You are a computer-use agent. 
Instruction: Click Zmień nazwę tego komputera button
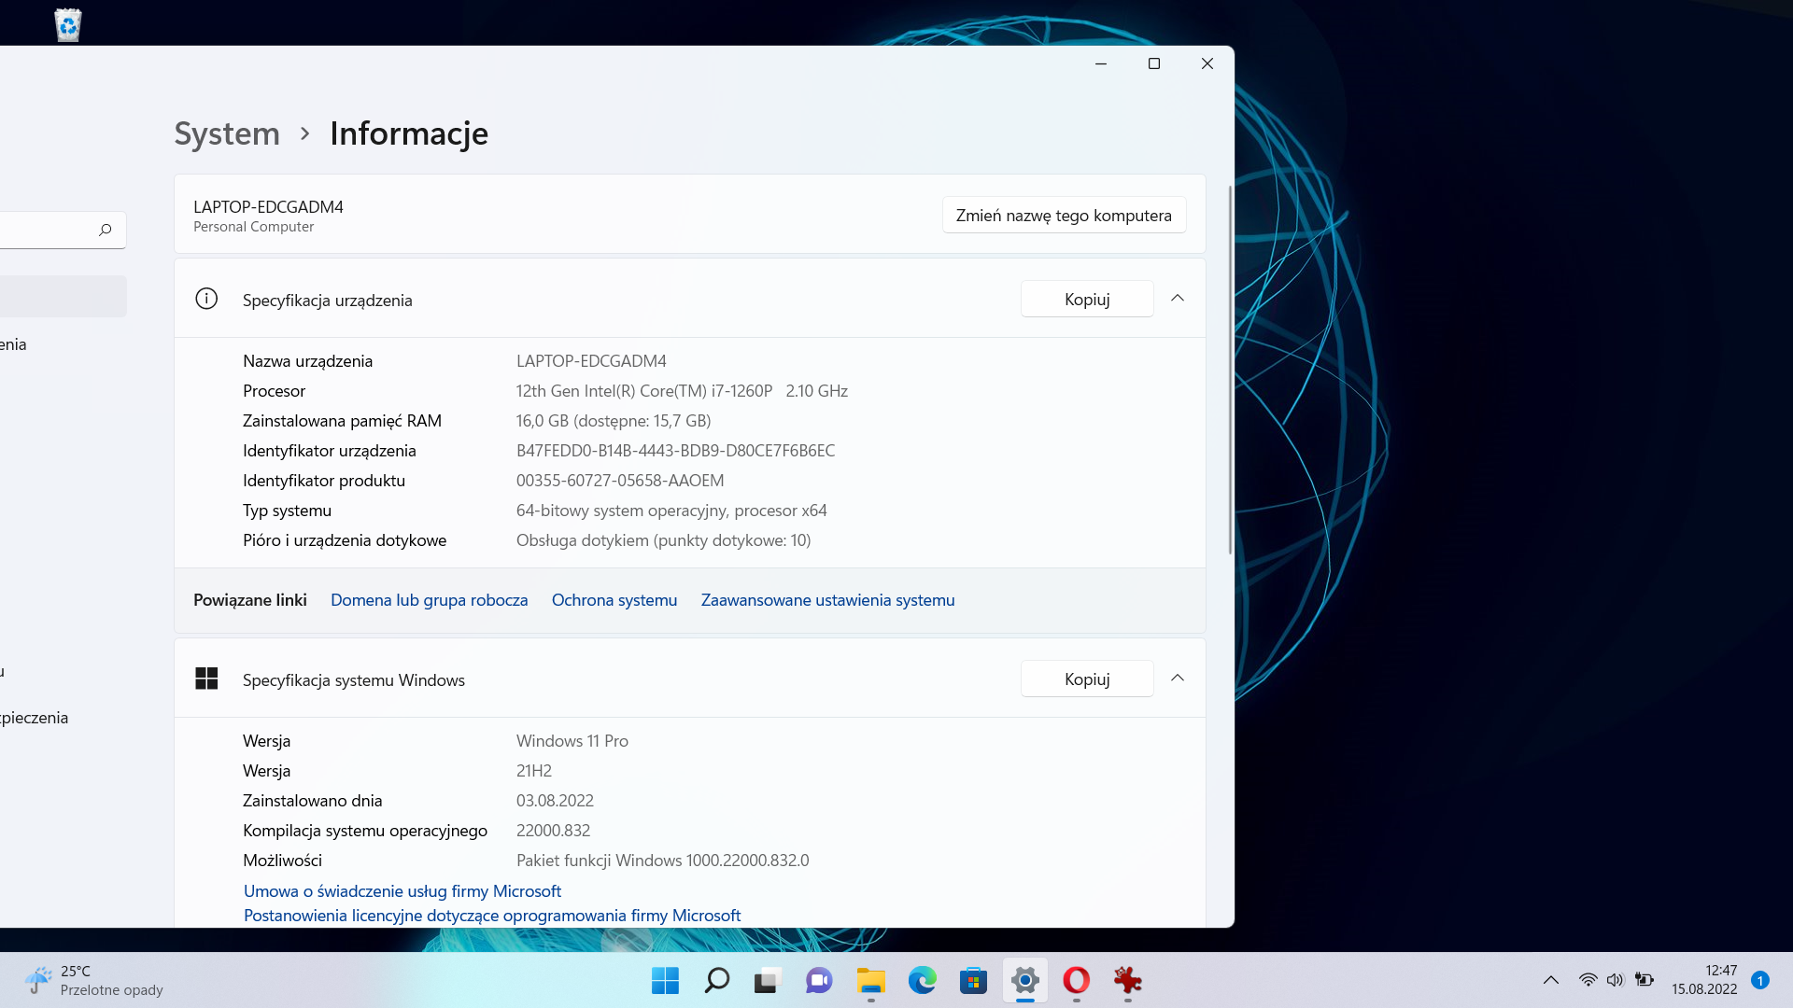click(x=1064, y=215)
